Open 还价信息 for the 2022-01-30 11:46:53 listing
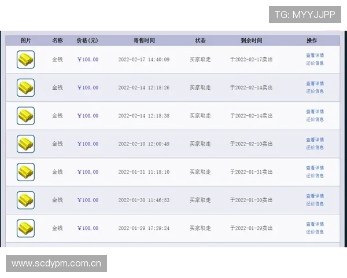347x278 pixels. (x=315, y=204)
